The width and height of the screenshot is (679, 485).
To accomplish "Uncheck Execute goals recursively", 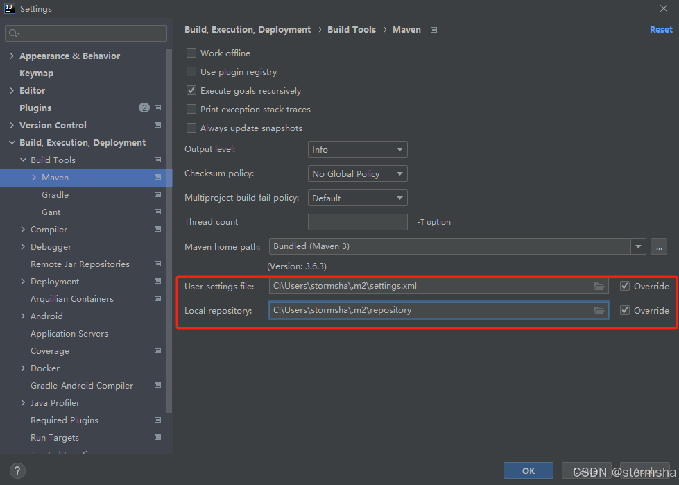I will [x=191, y=90].
